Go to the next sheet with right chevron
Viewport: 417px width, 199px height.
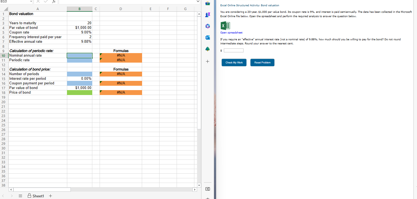click(x=11, y=196)
